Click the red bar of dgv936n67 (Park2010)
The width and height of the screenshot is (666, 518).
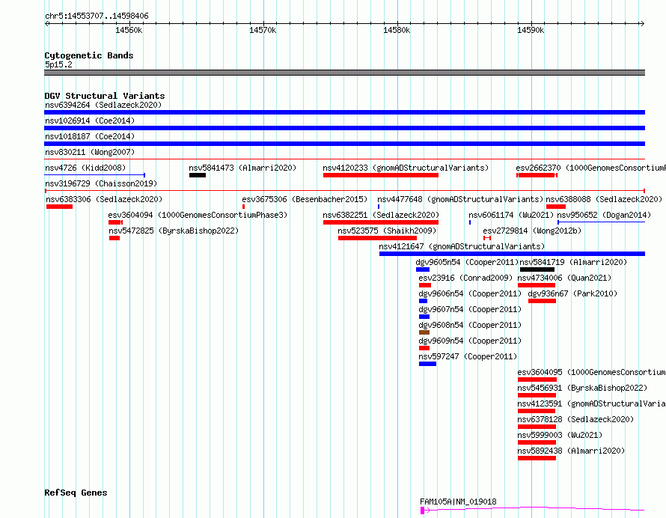(542, 301)
